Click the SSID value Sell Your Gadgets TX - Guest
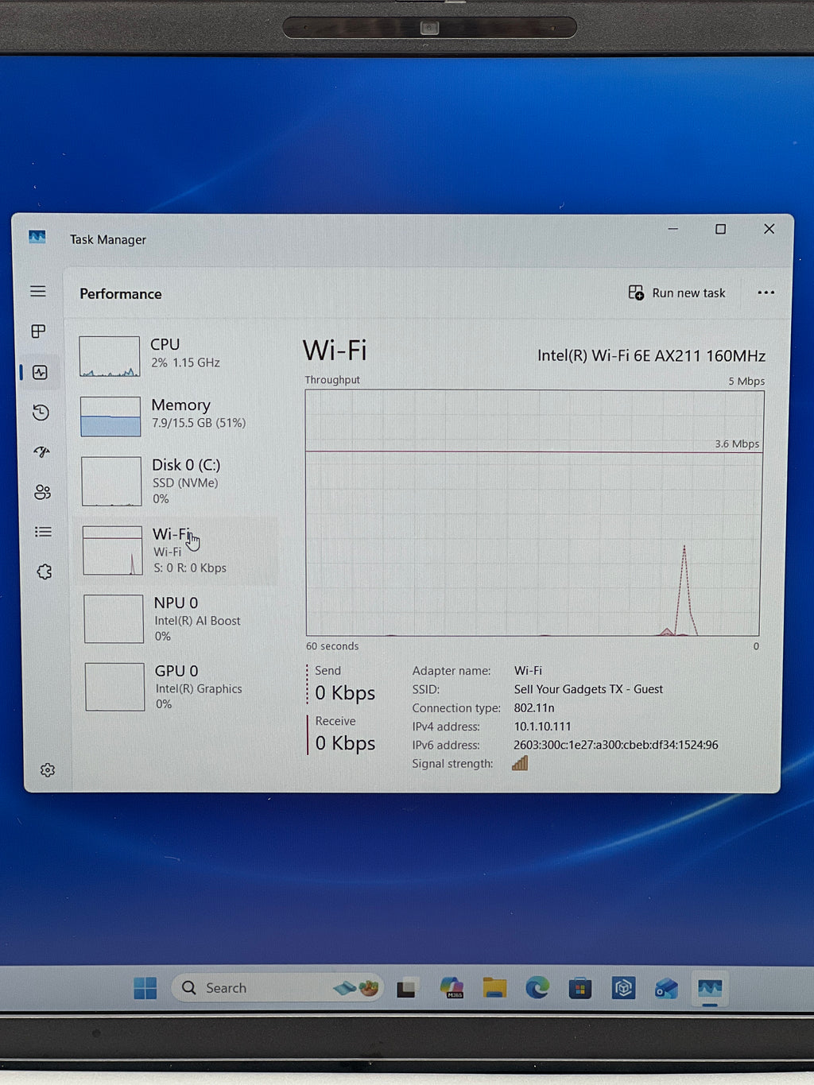Image resolution: width=814 pixels, height=1085 pixels. coord(588,689)
